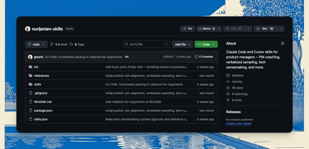The image size is (309, 149).
Task: Click the fork icon next to 0 forks
Action: 228,100
